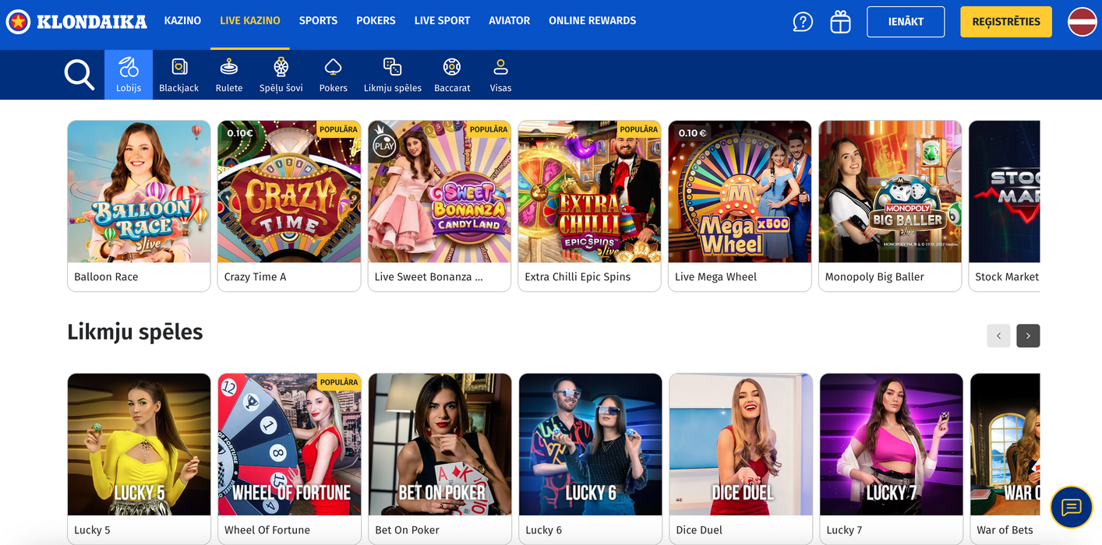
Task: Click the Crazy Time A title text
Action: (255, 276)
